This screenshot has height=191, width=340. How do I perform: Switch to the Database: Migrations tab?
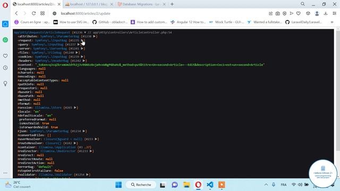(x=141, y=4)
